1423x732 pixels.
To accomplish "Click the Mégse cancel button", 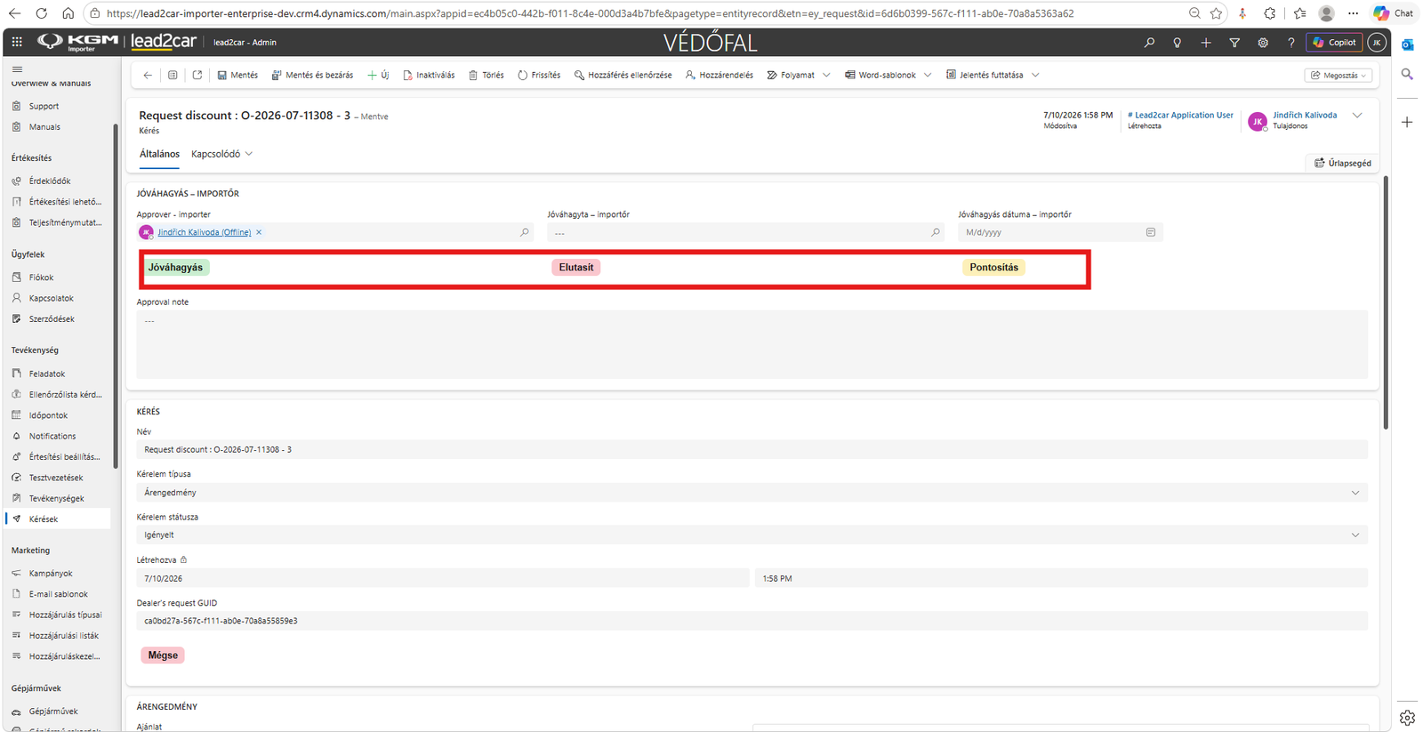I will pyautogui.click(x=163, y=656).
